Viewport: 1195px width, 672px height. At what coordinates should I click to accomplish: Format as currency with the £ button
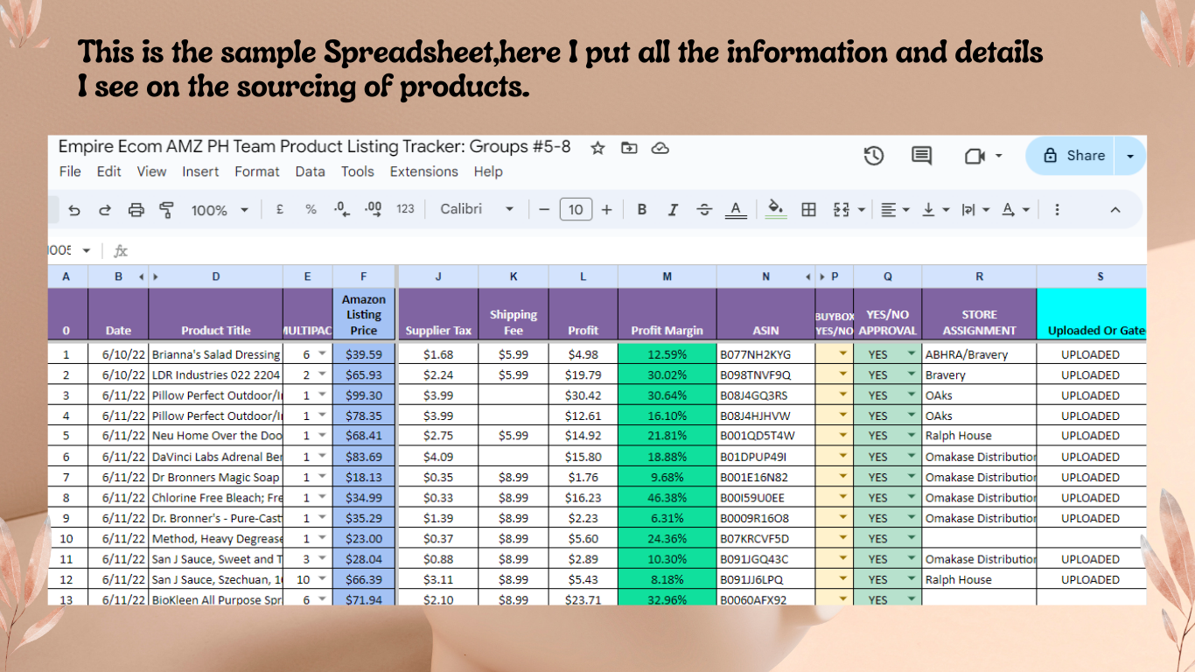(x=279, y=210)
